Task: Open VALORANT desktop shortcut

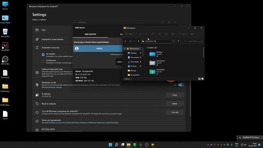Action: (x=5, y=46)
